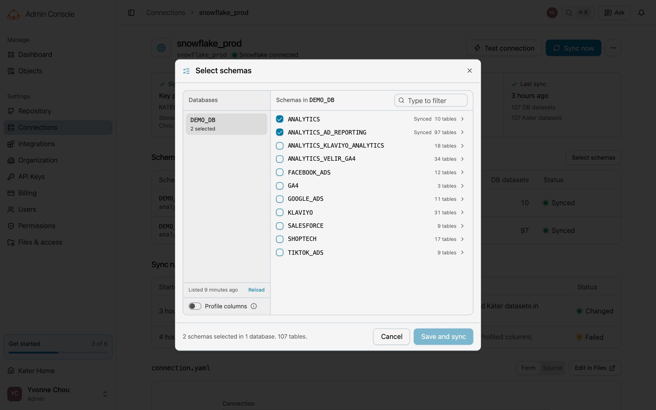The height and width of the screenshot is (410, 656).
Task: Expand TIKTOK_ADS tables chevron
Action: click(462, 253)
